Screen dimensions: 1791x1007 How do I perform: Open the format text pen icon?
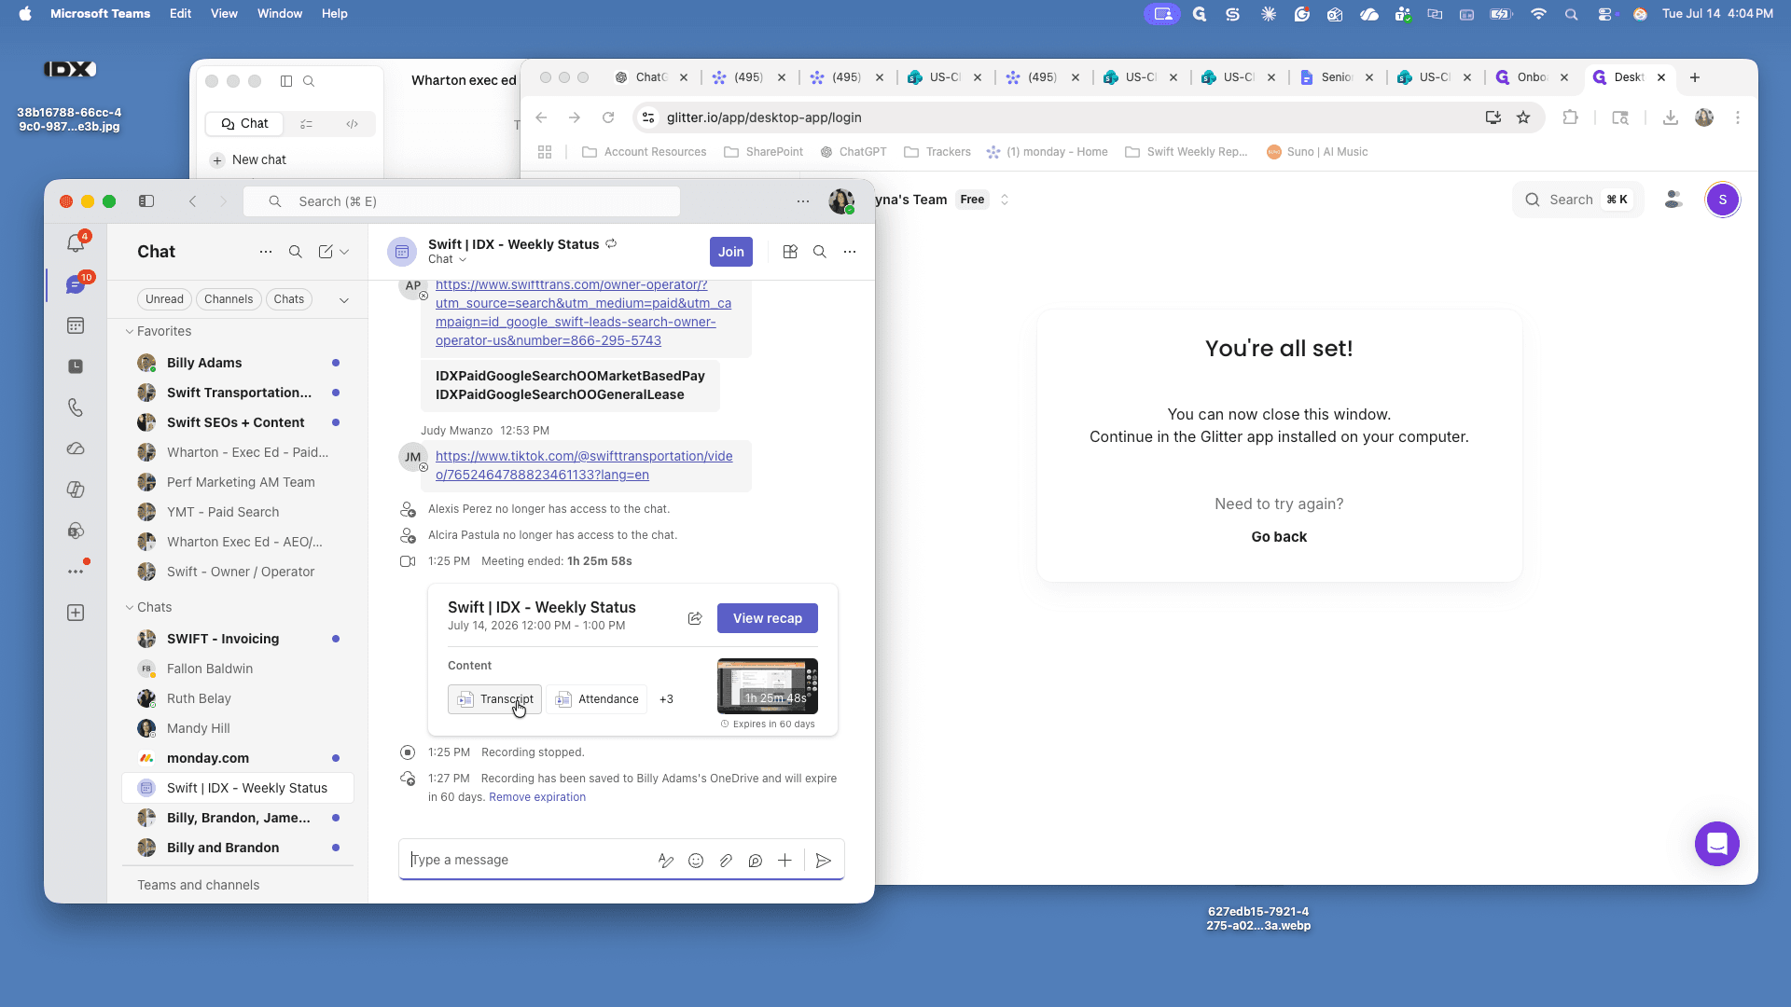click(x=666, y=861)
